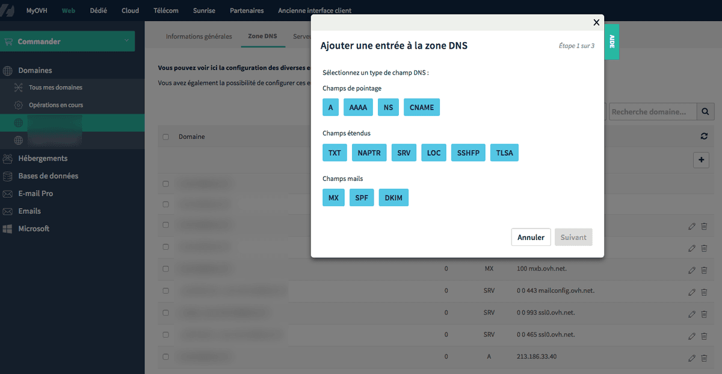The height and width of the screenshot is (374, 722).
Task: Edit the MX record via pencil icon
Action: pos(691,269)
